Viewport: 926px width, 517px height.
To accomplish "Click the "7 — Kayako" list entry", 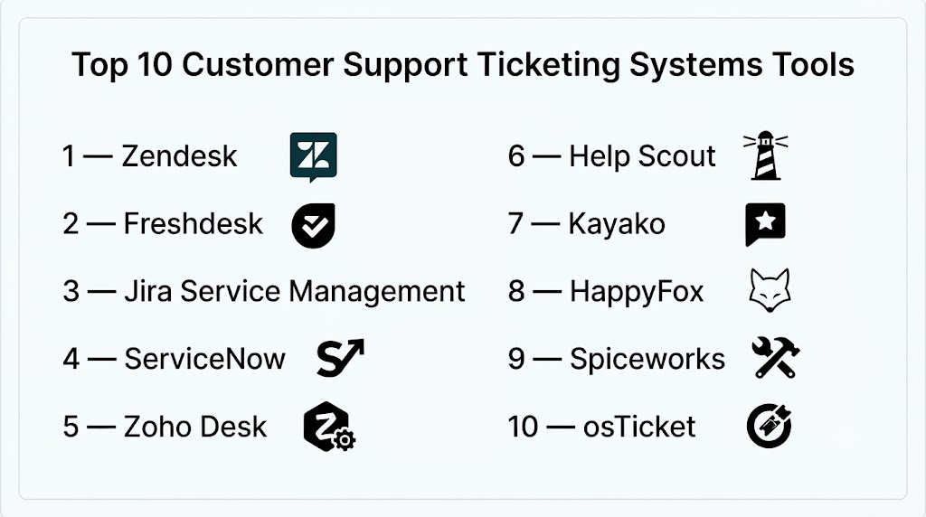I will pos(586,224).
